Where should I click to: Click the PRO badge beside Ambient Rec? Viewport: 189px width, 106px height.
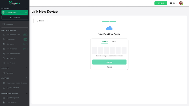click(x=25, y=39)
